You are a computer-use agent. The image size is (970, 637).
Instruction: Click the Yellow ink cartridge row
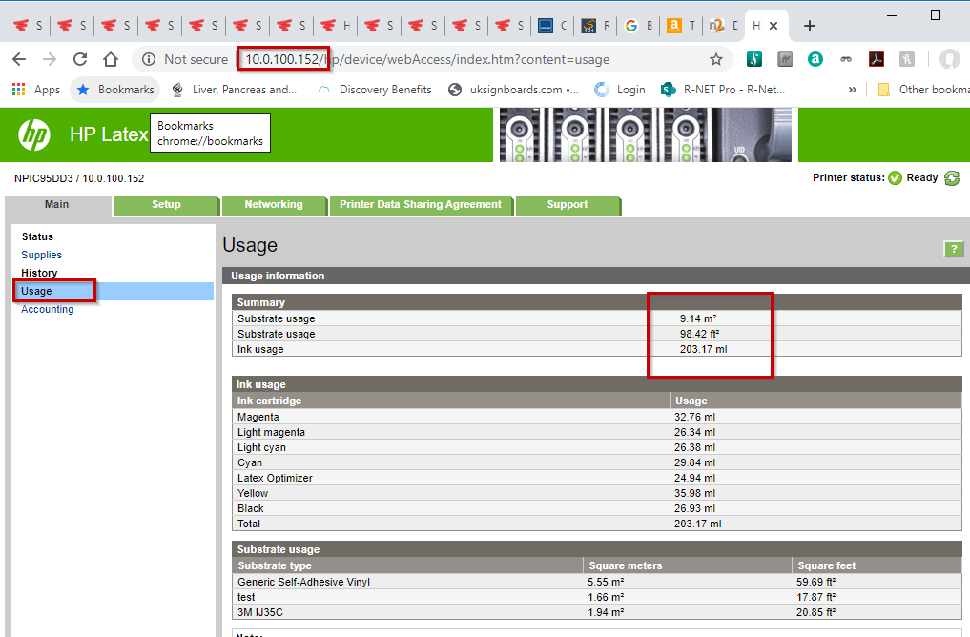(597, 494)
